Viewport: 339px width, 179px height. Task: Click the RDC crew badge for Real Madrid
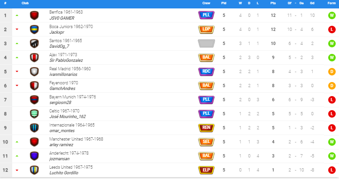206,71
